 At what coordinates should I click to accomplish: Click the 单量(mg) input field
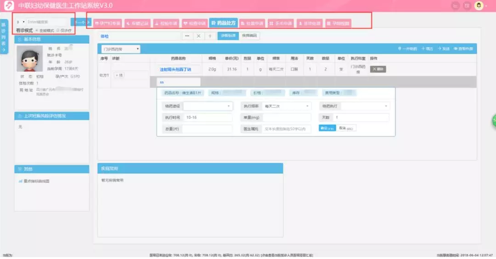coord(287,118)
